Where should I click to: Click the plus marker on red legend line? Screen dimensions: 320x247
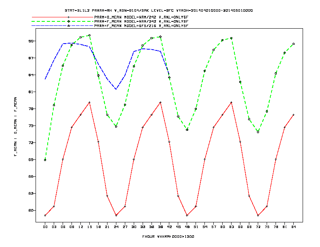69,17
